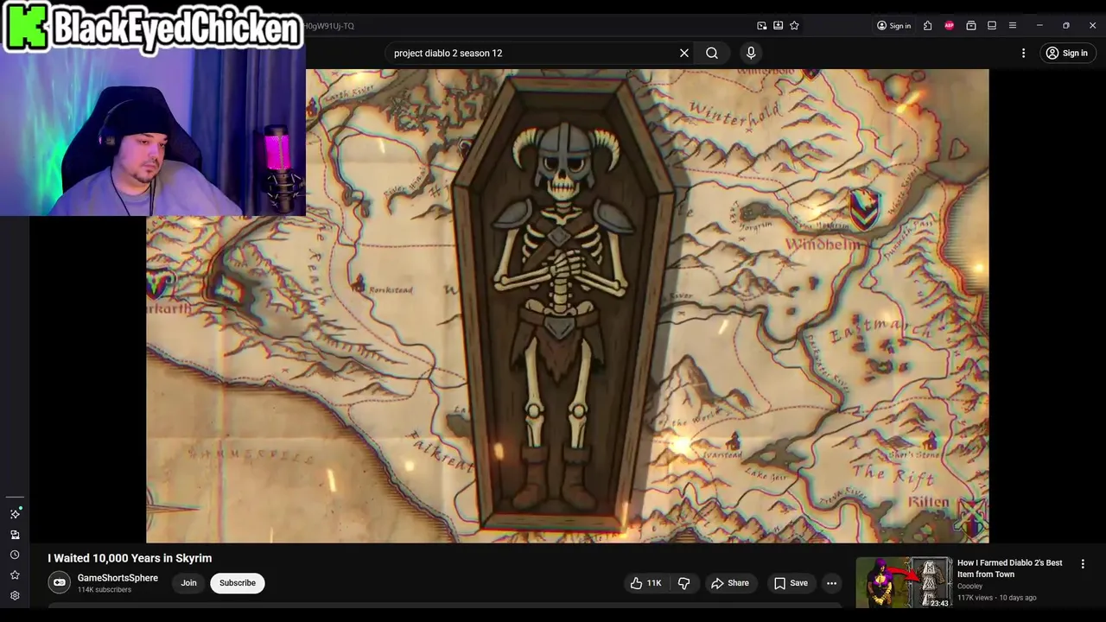Open the ABP ad blocker extension
The height and width of the screenshot is (622, 1106).
[949, 26]
